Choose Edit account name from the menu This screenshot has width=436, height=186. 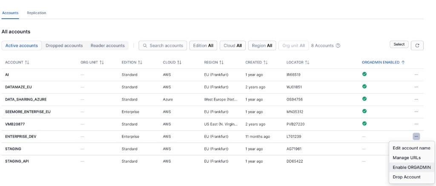click(x=412, y=148)
